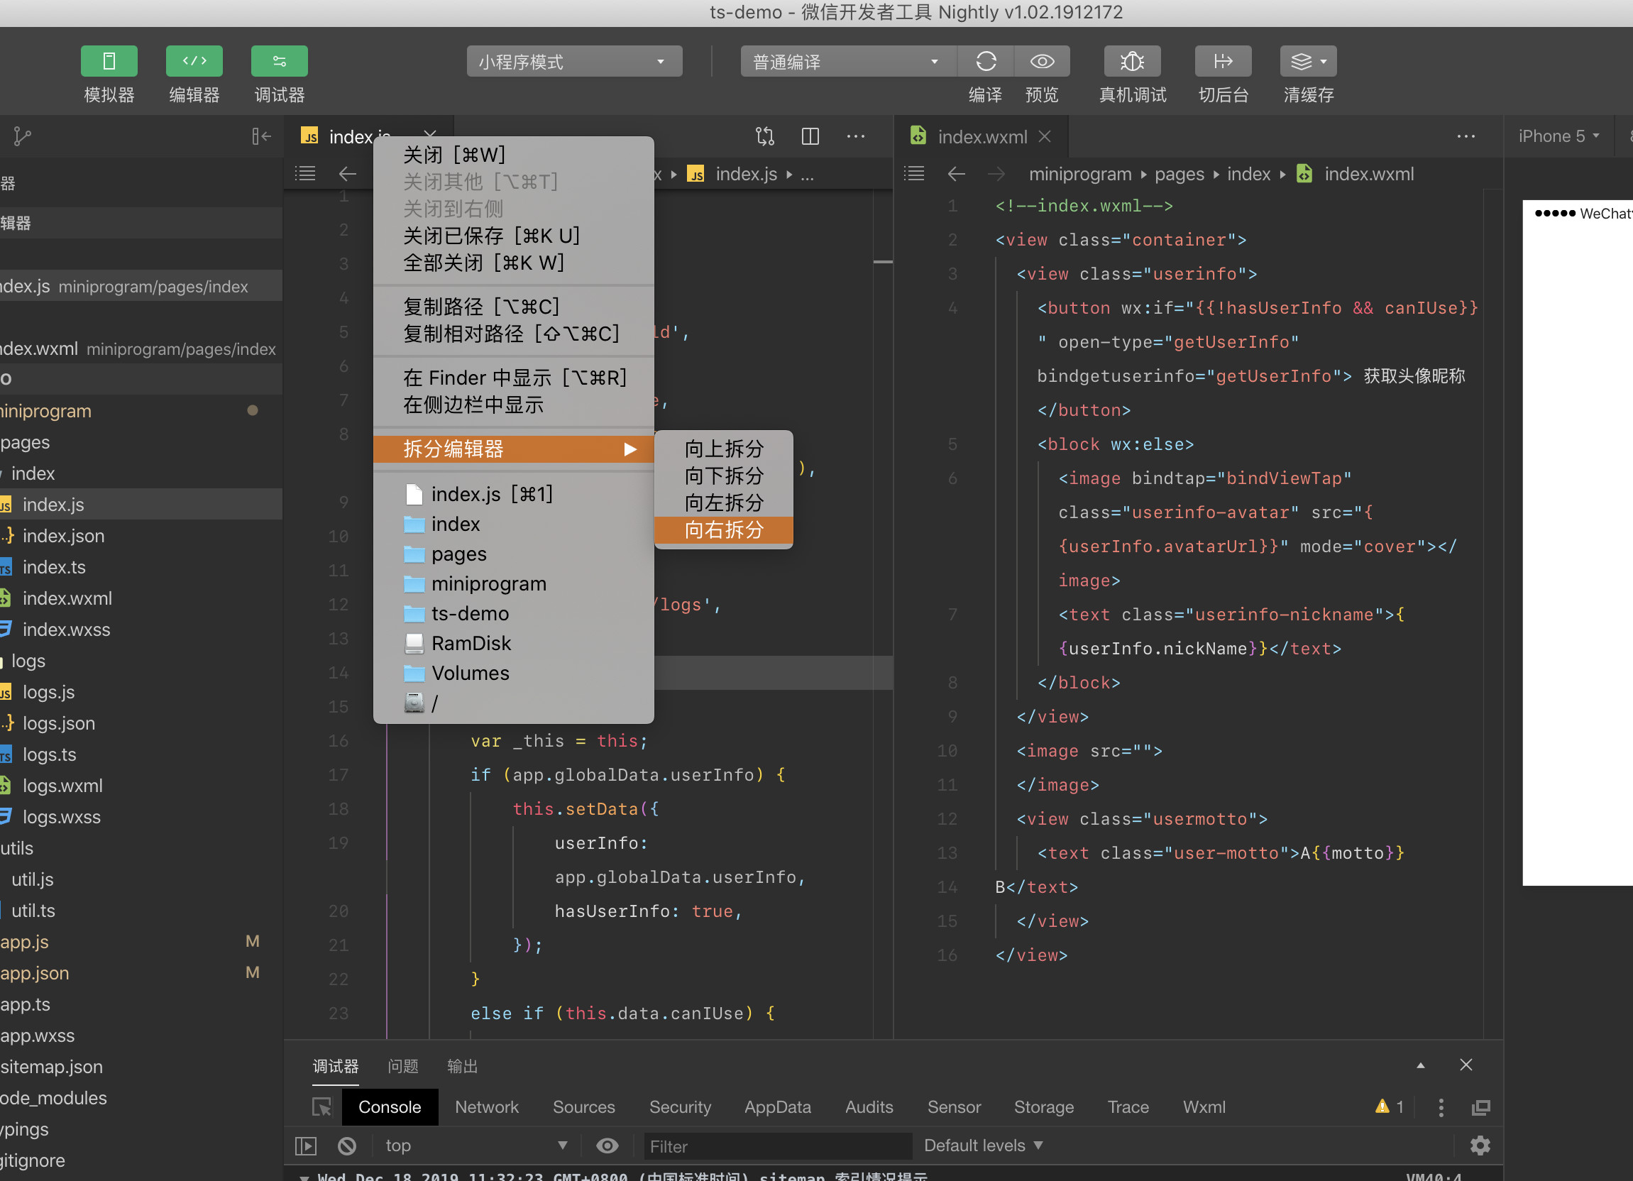Open the Default levels dropdown
This screenshot has width=1633, height=1181.
(983, 1146)
